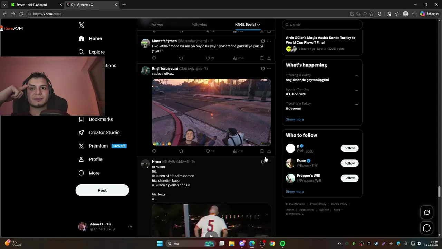Open Edge profile avatar
This screenshot has height=249, width=442.
tap(406, 14)
